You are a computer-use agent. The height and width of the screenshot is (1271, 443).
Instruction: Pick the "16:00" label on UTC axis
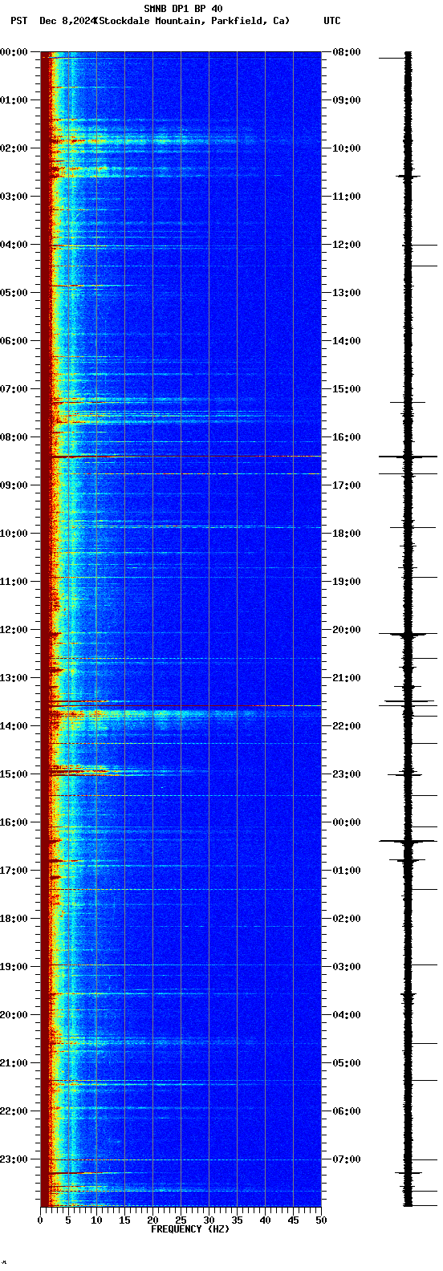click(347, 437)
